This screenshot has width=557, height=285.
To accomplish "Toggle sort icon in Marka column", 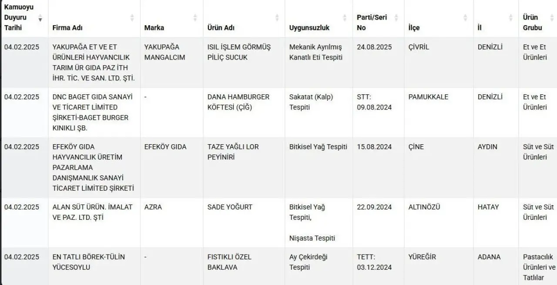I will 195,18.
